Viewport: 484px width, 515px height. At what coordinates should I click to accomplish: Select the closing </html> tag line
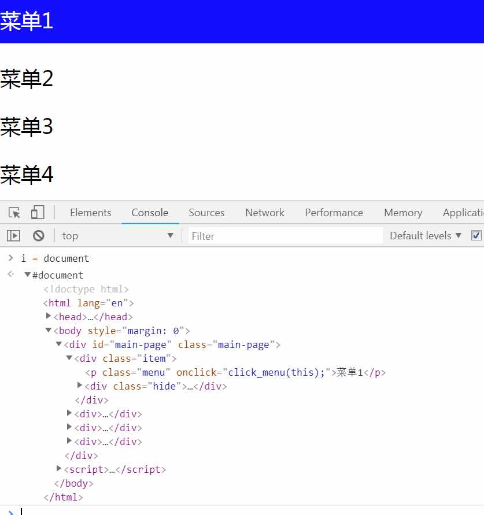pos(63,497)
